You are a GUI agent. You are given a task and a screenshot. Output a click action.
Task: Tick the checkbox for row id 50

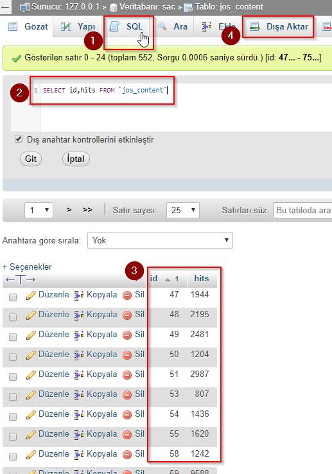(x=13, y=357)
